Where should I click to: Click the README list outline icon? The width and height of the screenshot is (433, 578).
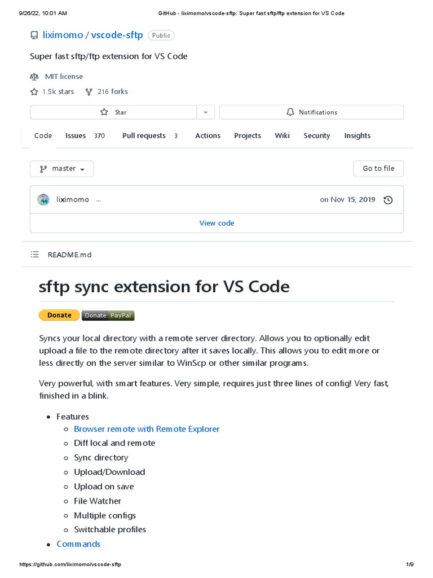(x=35, y=255)
